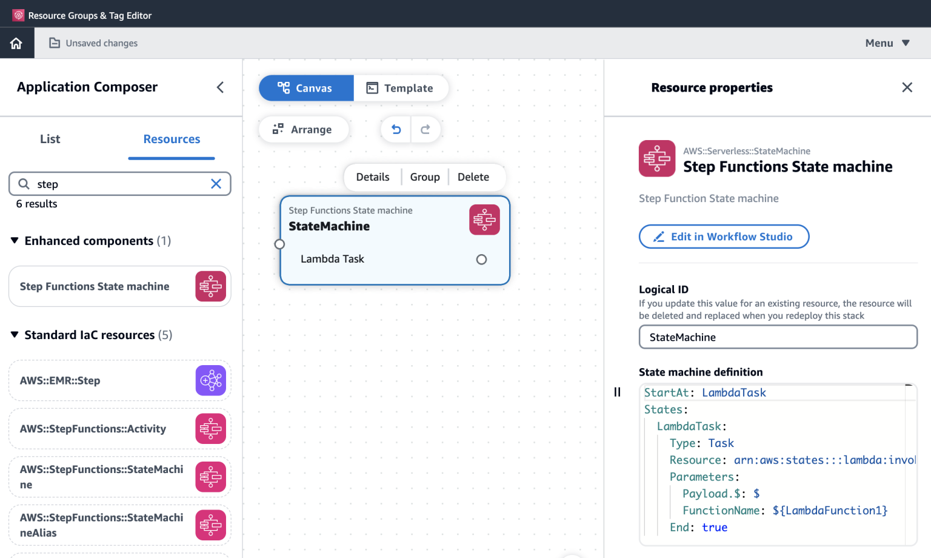The height and width of the screenshot is (558, 931).
Task: Undo the last canvas change
Action: point(395,129)
